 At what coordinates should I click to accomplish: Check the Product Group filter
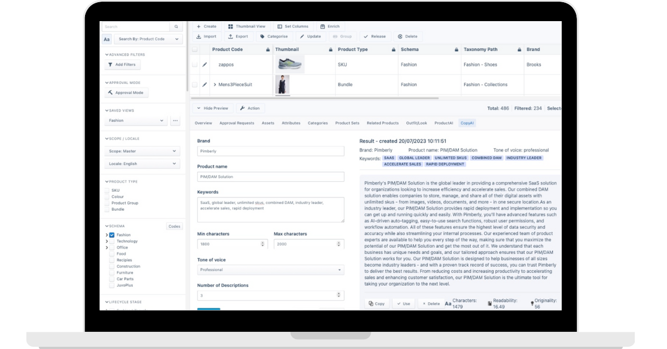coord(107,203)
